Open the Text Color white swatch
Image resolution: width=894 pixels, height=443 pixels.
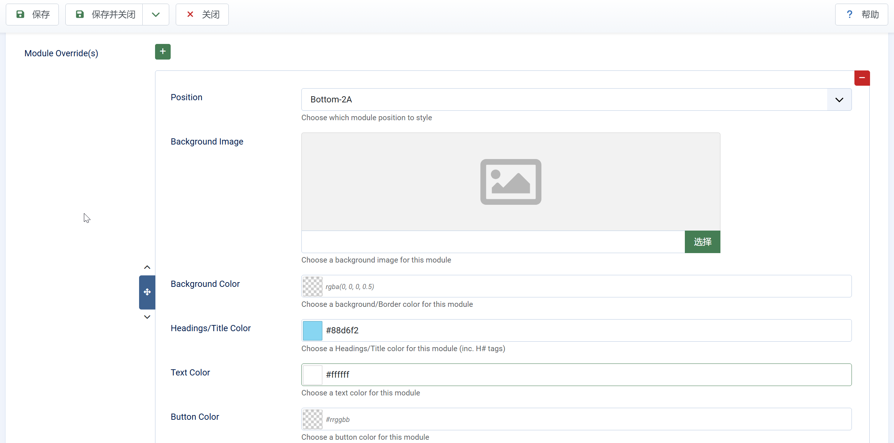click(312, 375)
